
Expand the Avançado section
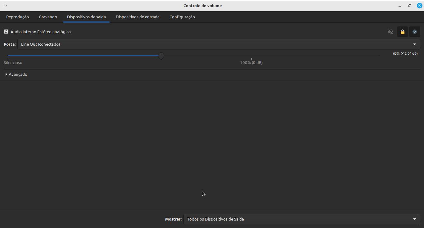[16, 75]
